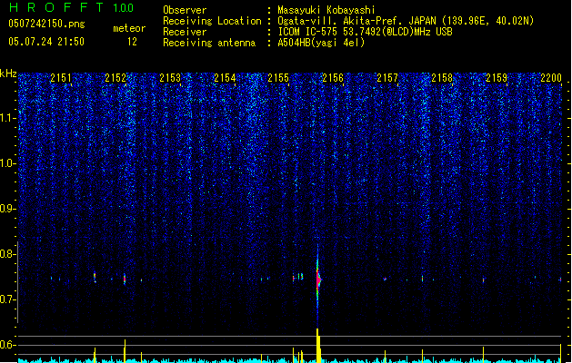The width and height of the screenshot is (572, 363).
Task: Click the 2159 time marker
Action: (x=497, y=78)
